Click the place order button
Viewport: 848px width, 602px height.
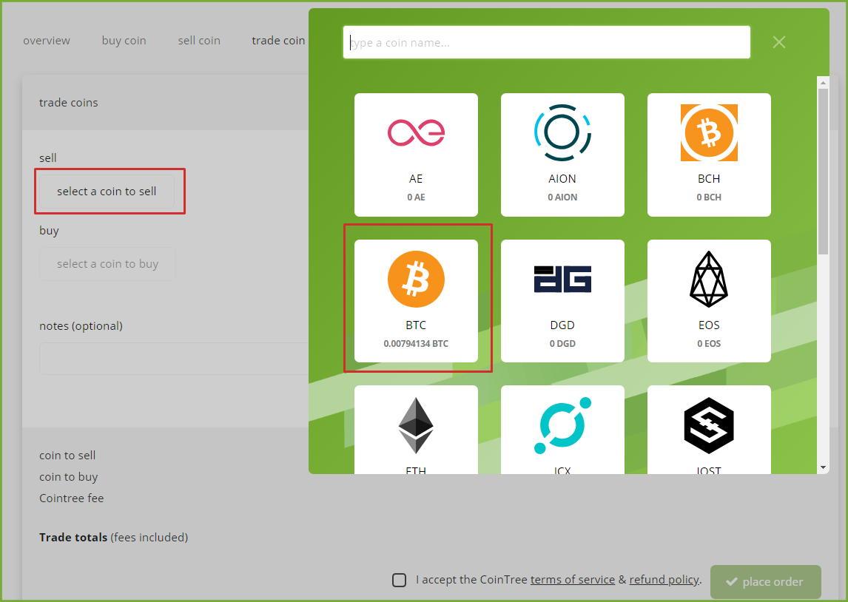tap(766, 581)
